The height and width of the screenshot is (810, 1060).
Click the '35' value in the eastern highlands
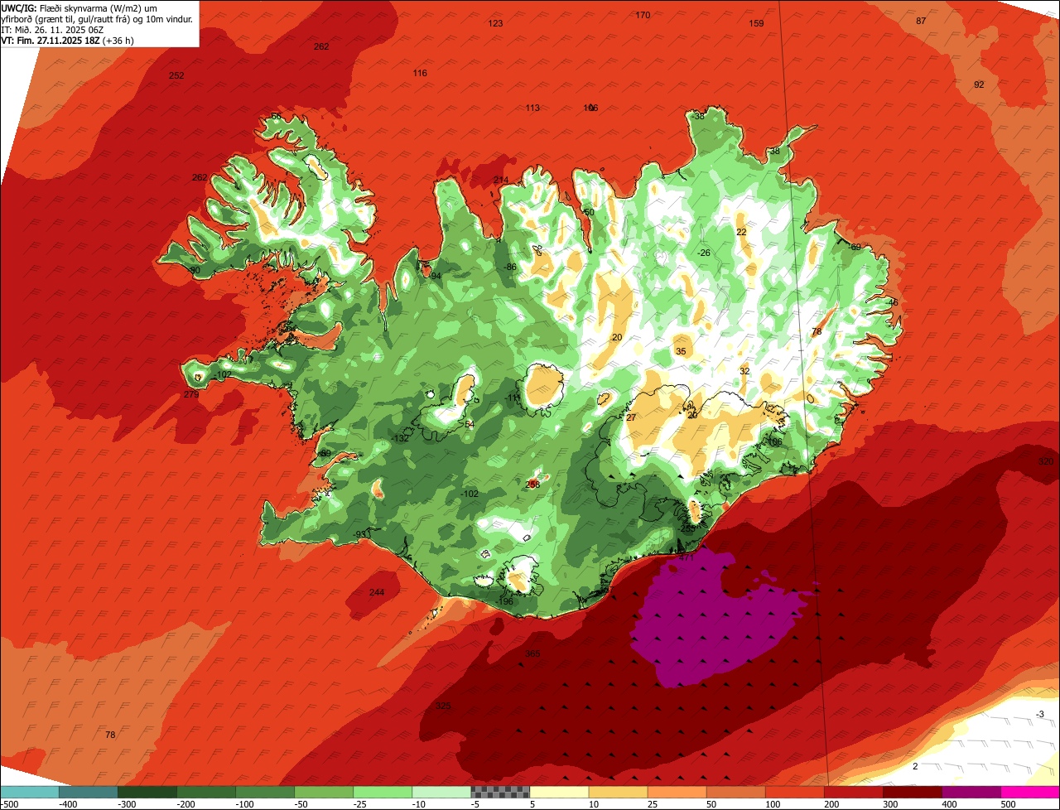coord(681,351)
